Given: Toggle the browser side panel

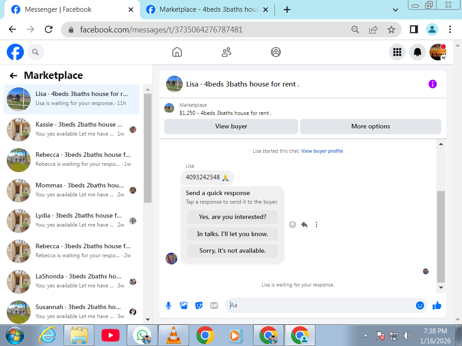Looking at the screenshot, I should pyautogui.click(x=414, y=29).
